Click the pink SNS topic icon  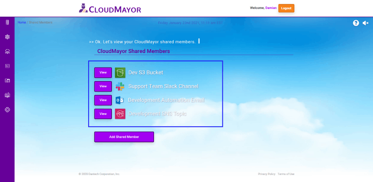[120, 114]
